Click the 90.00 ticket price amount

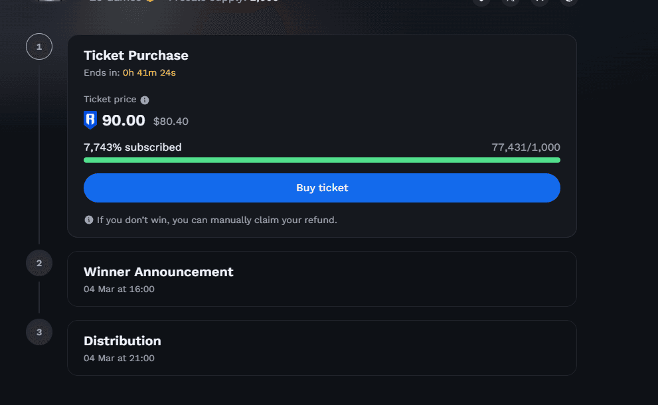(x=123, y=120)
